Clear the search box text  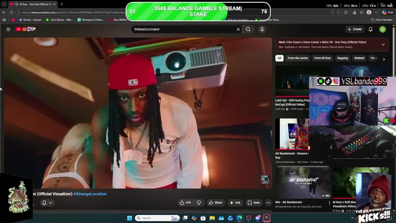click(x=238, y=29)
